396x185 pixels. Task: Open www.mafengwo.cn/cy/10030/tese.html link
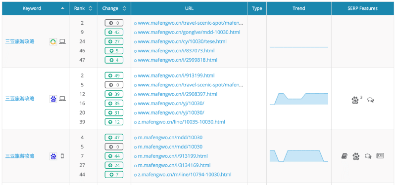coord(182,41)
